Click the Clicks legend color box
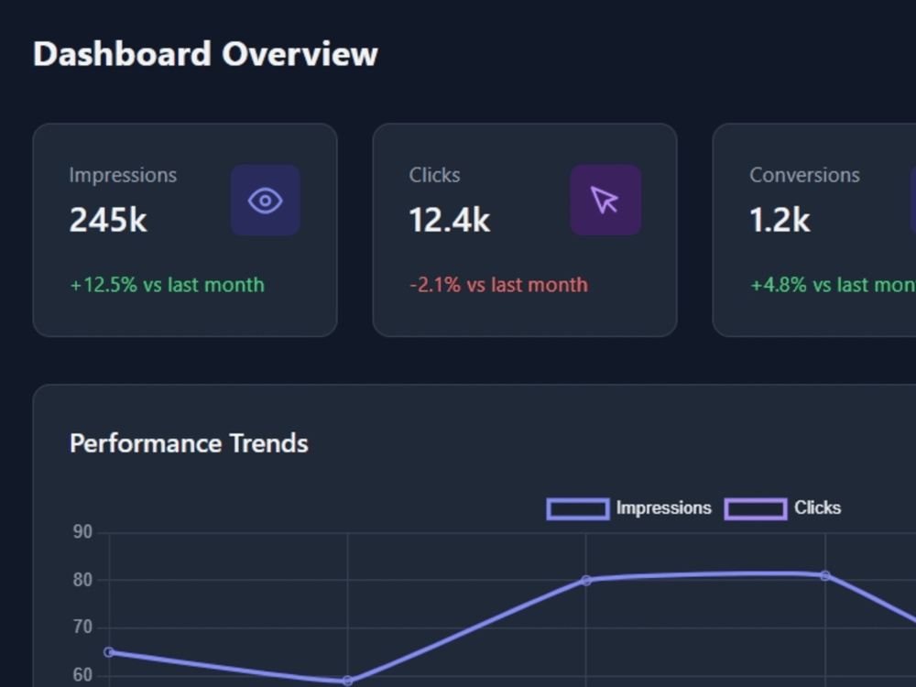This screenshot has width=916, height=687. (756, 508)
